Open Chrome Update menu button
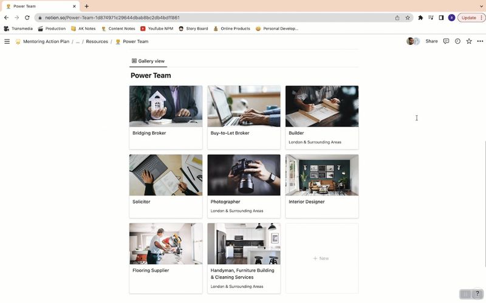Viewport: 486px width, 303px height. tap(469, 18)
